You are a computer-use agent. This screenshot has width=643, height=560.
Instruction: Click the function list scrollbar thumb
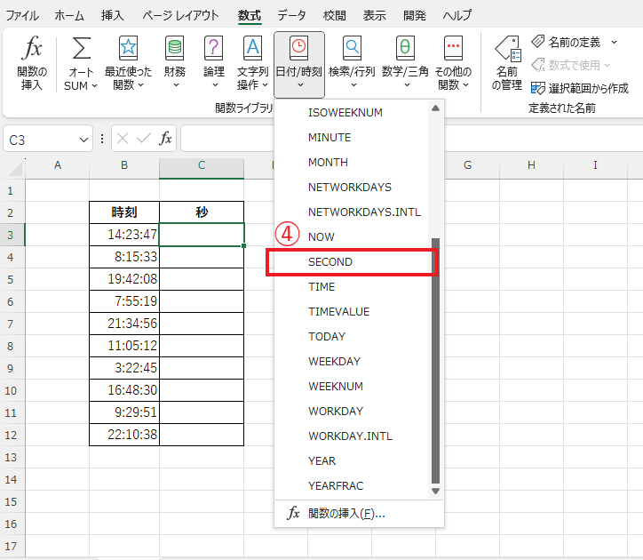click(x=435, y=361)
